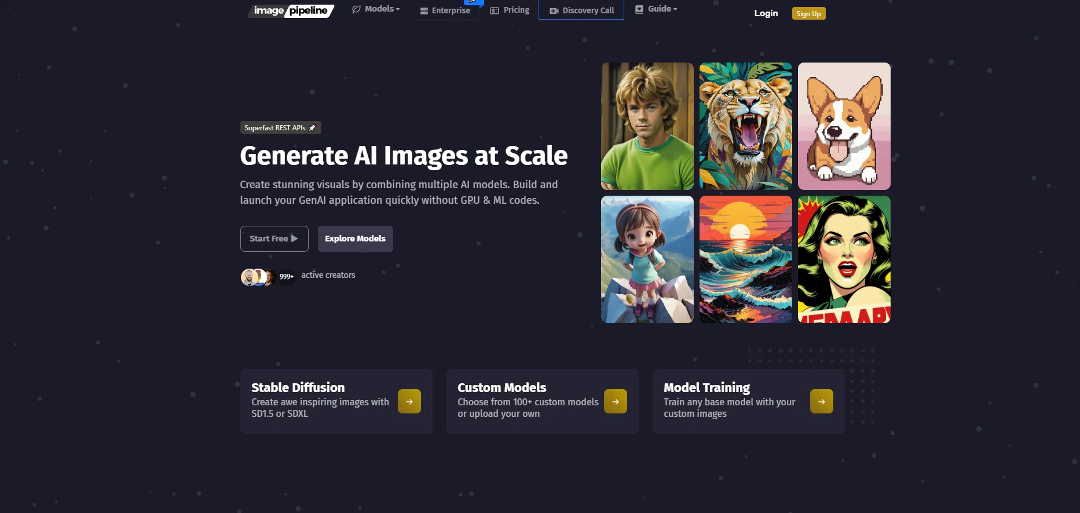Select the Model Training card title
The image size is (1080, 513).
(706, 387)
